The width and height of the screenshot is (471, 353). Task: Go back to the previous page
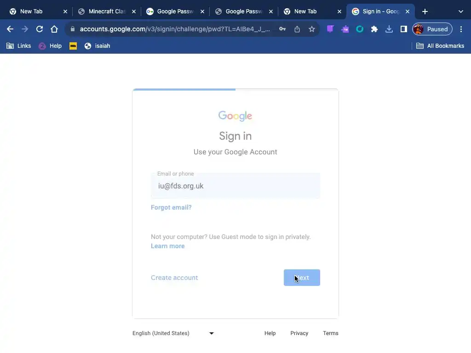pos(10,29)
